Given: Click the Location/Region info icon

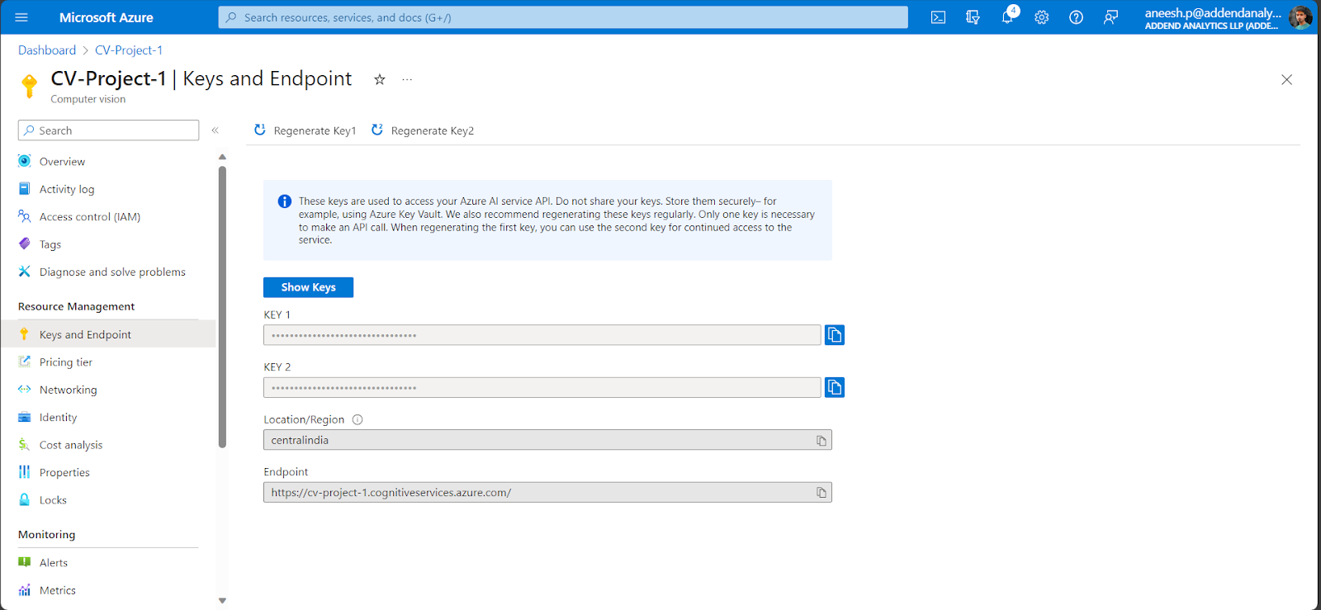Looking at the screenshot, I should point(357,419).
